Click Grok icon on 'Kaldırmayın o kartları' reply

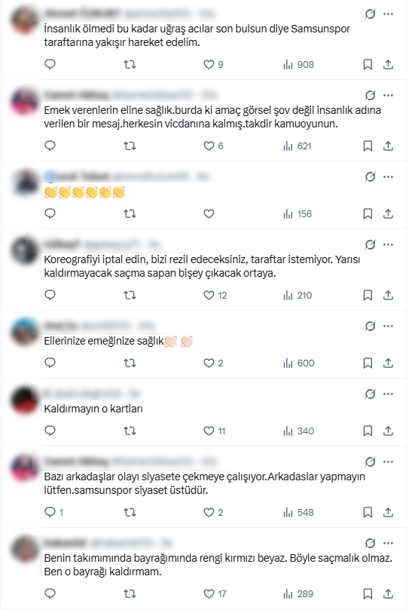tap(371, 394)
